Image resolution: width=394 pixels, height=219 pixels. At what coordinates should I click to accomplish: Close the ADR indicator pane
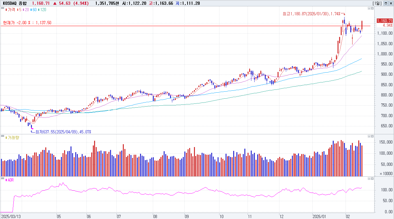(x=372, y=179)
